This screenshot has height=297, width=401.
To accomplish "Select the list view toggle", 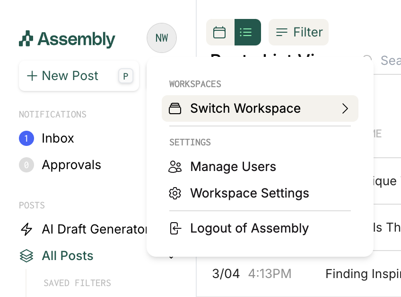I will pos(247,32).
